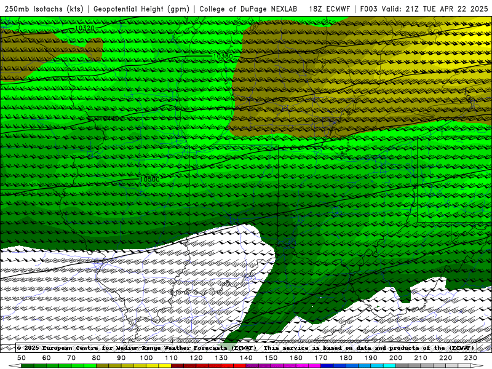
Task: Click the 120 knot colorbar label
Action: point(196,358)
